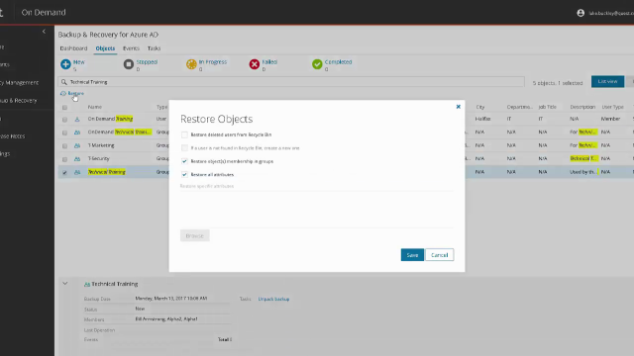Check Restore deleted users from Recycle Bin

pyautogui.click(x=184, y=134)
